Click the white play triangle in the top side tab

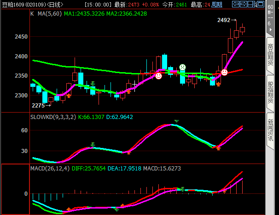click(x=270, y=30)
